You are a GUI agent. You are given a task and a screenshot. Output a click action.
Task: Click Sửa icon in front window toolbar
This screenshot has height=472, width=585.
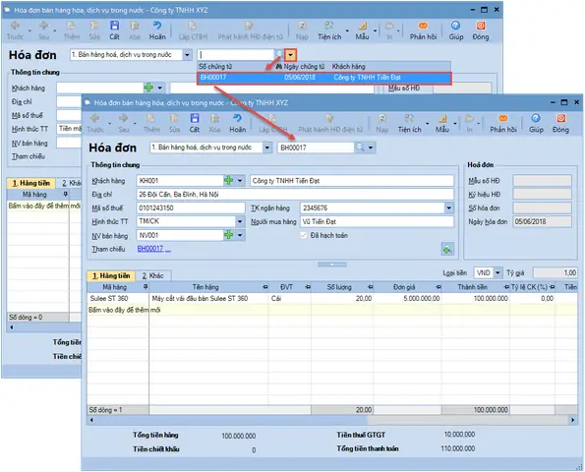tap(174, 119)
